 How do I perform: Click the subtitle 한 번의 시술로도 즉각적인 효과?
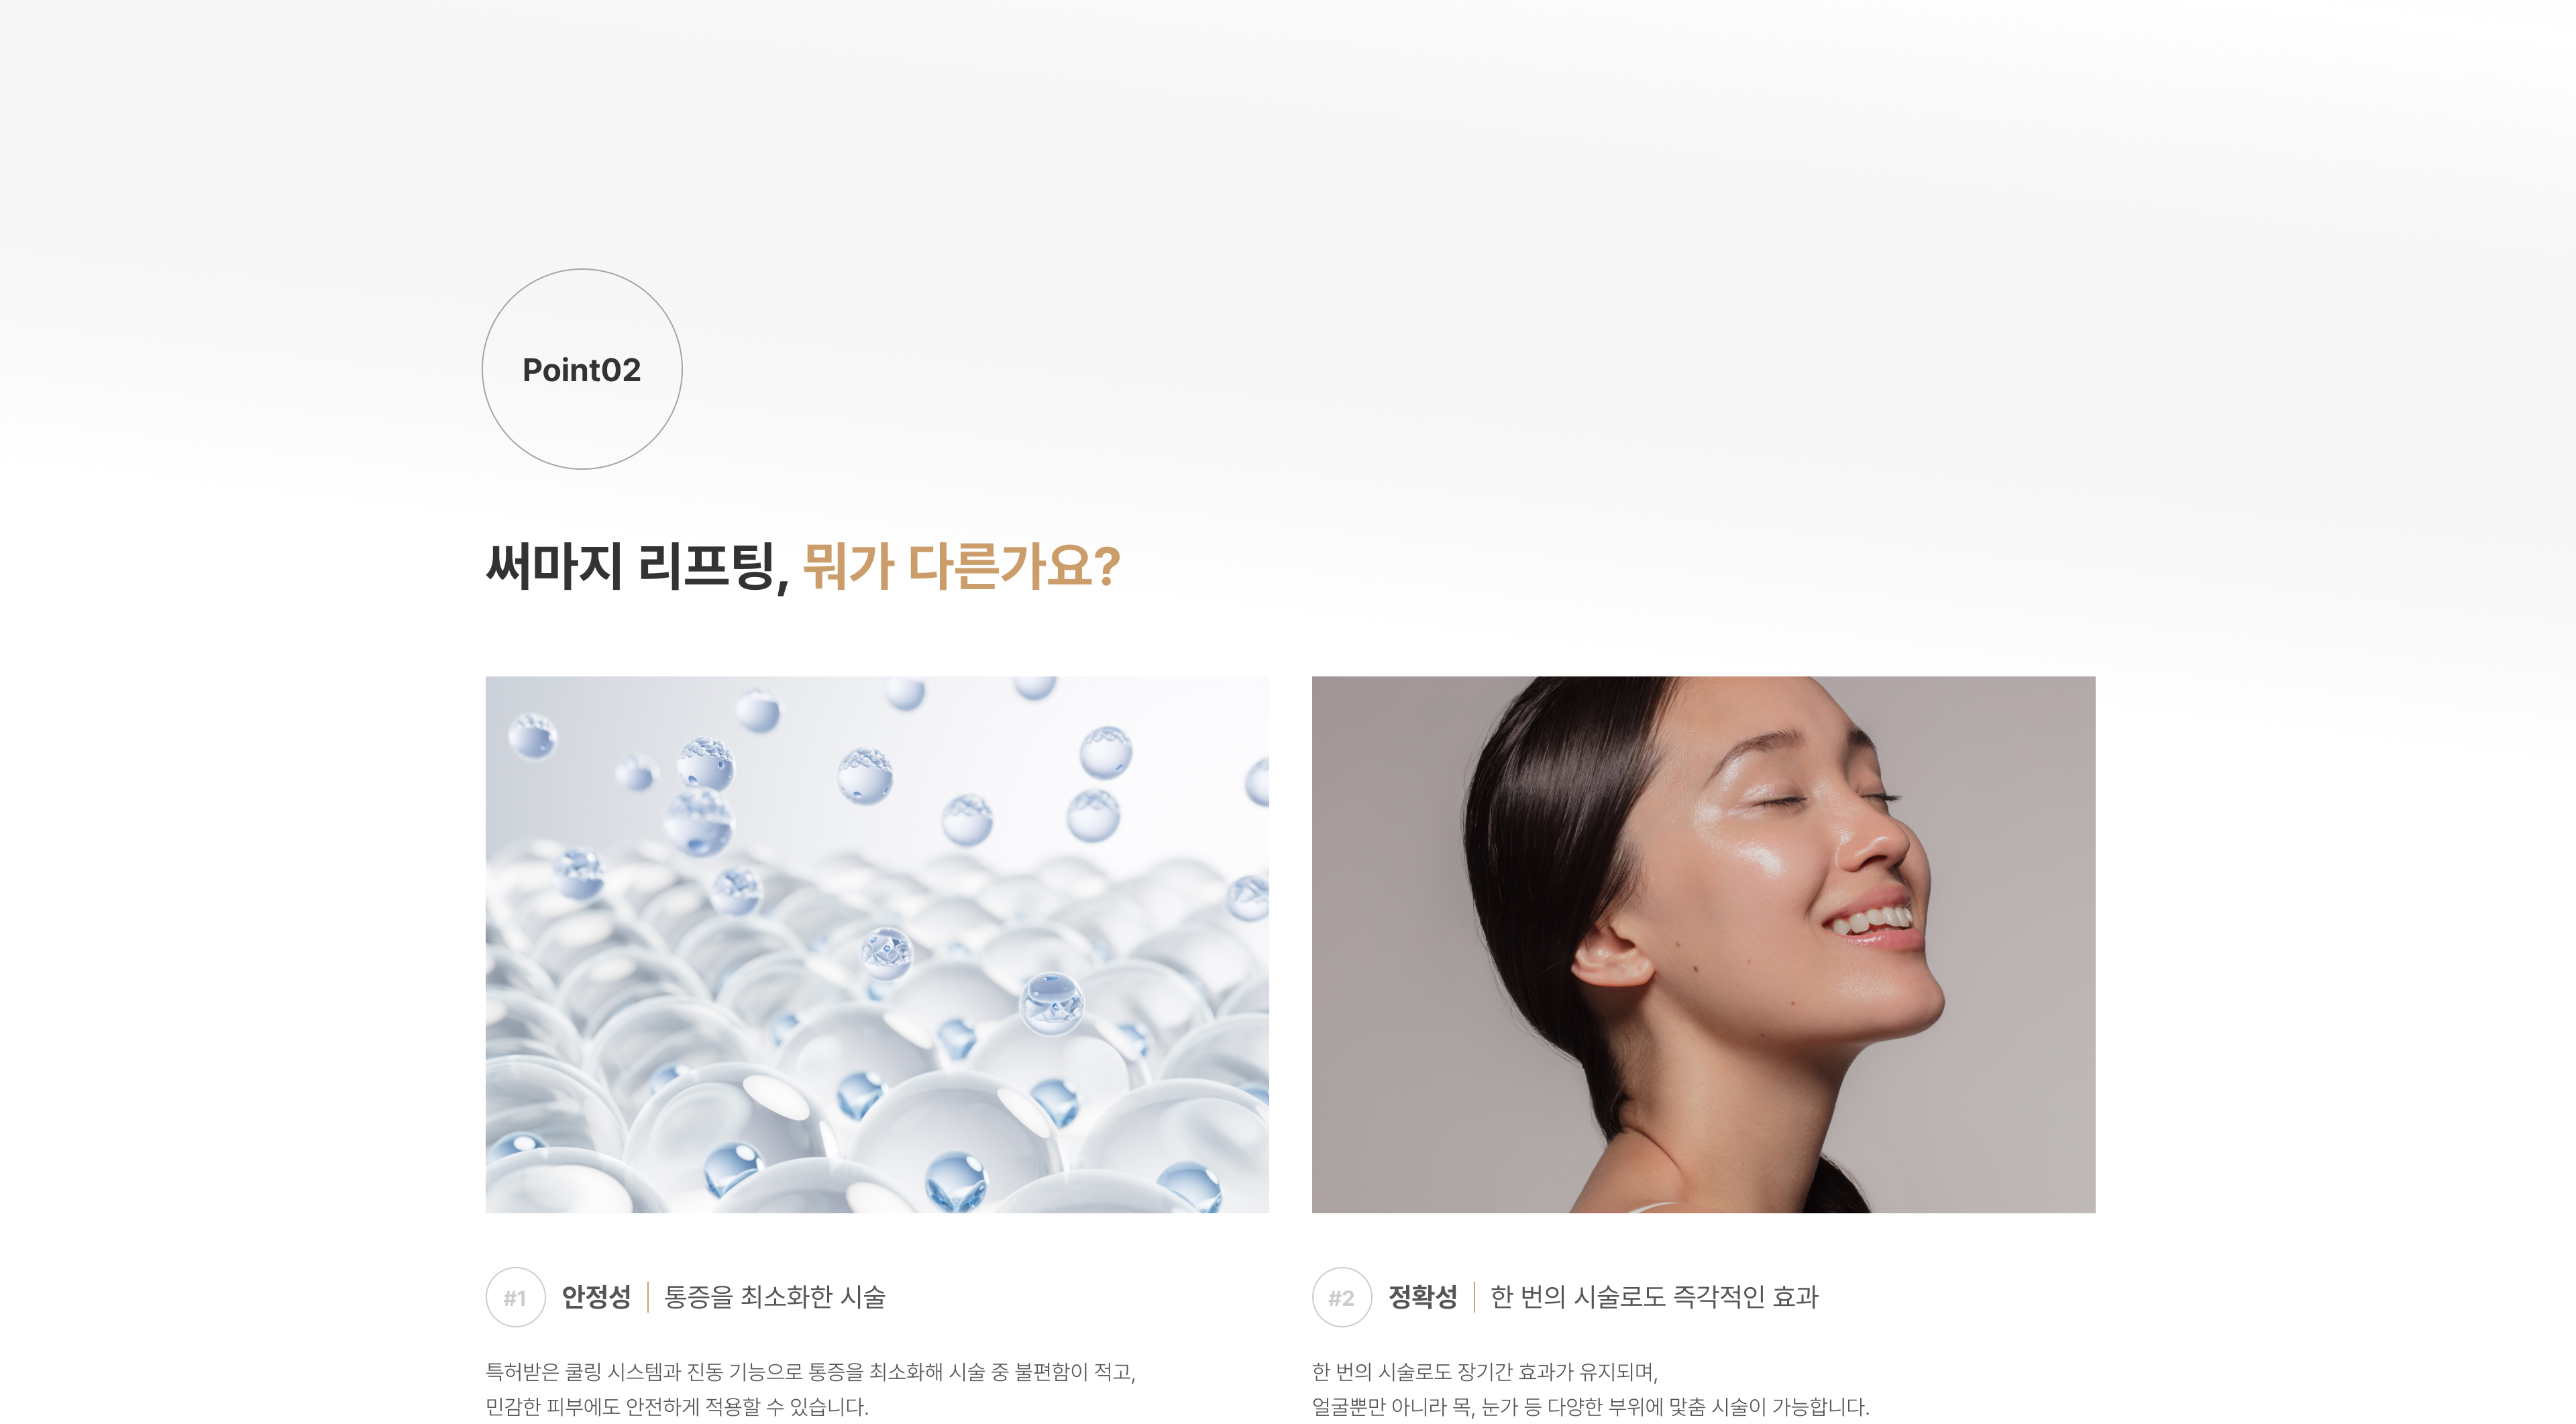1654,1297
